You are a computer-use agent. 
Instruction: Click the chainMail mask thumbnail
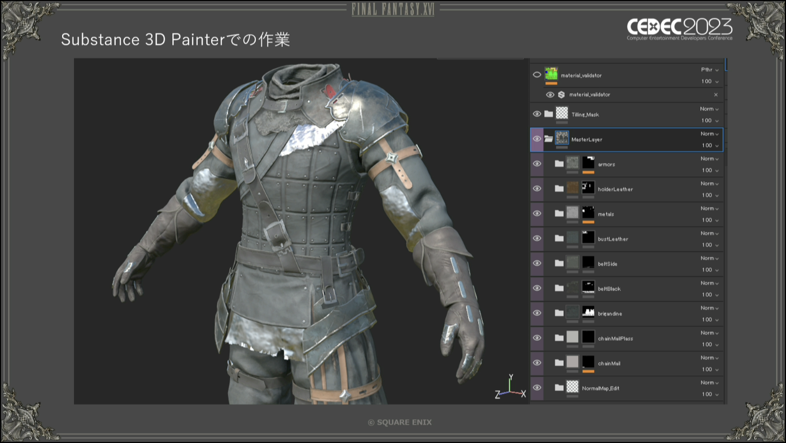point(588,361)
